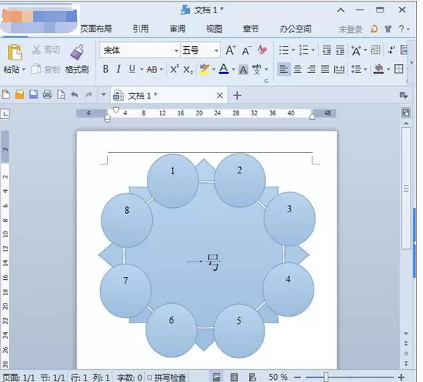Align text right
Screen dimensions: 423x382
click(x=311, y=69)
